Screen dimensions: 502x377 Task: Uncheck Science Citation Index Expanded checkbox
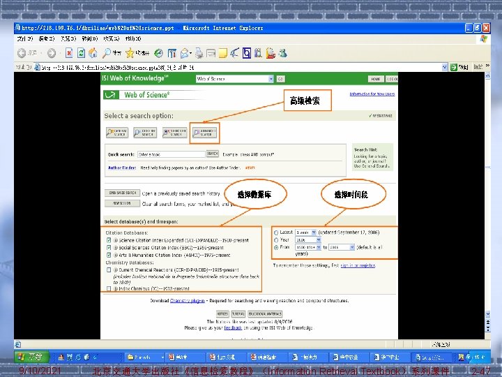(x=109, y=240)
